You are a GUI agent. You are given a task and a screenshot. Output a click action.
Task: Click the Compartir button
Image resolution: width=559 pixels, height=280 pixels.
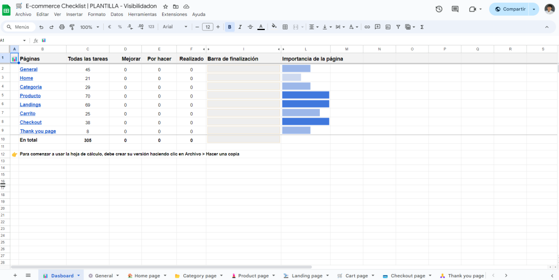point(510,9)
